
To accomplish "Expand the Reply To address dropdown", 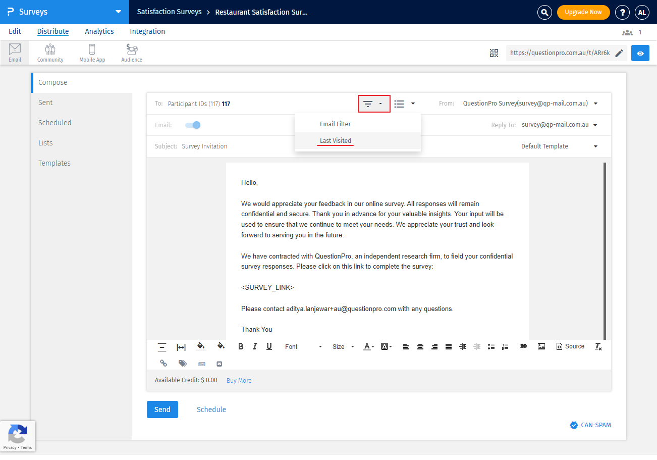I will point(595,125).
